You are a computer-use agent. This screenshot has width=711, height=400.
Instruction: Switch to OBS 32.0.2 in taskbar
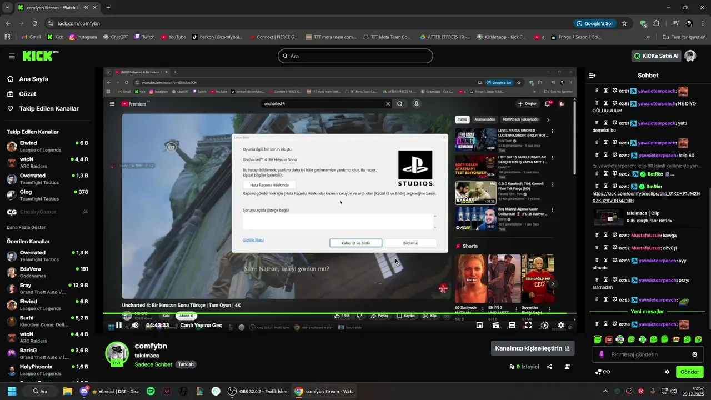pos(257,391)
